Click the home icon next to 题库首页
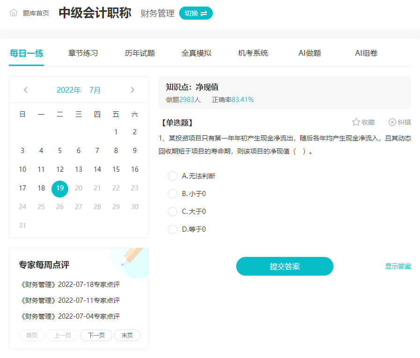Screen dimensions: 420x358 coord(13,13)
